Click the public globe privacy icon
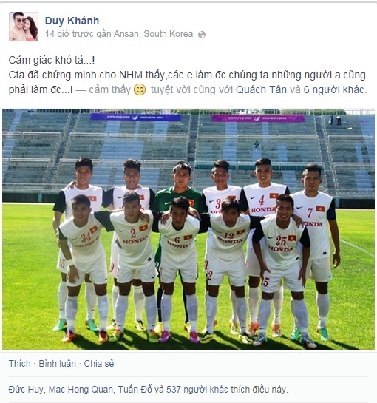 point(202,35)
